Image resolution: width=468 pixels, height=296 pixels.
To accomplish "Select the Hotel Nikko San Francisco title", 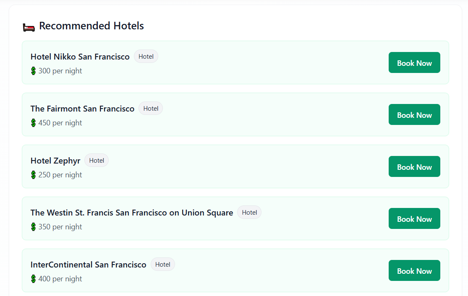I will 80,57.
